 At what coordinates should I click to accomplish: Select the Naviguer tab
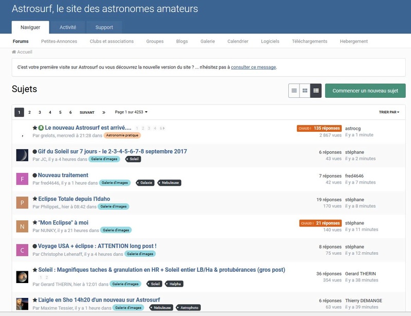(30, 27)
